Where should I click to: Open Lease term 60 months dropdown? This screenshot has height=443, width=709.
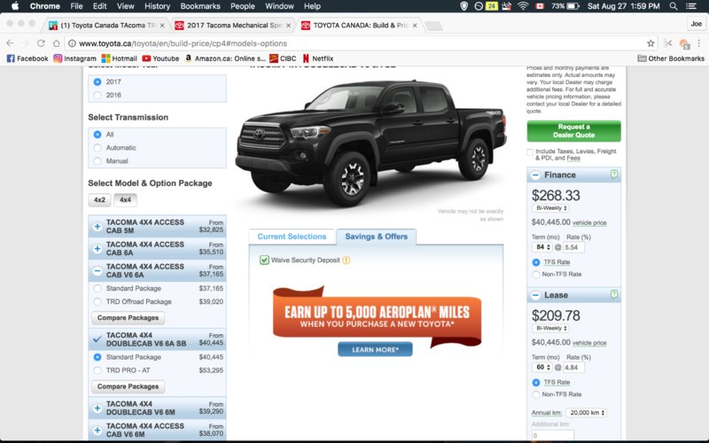pos(542,367)
